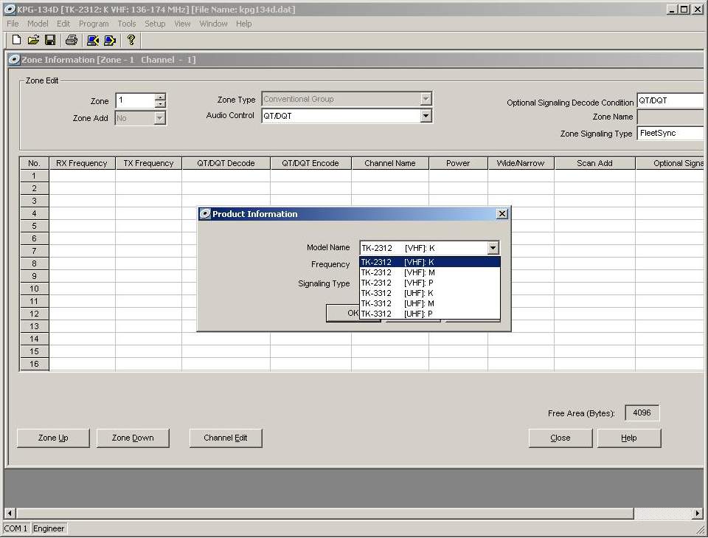Print using the printer toolbar icon
The height and width of the screenshot is (538, 708).
[x=72, y=40]
